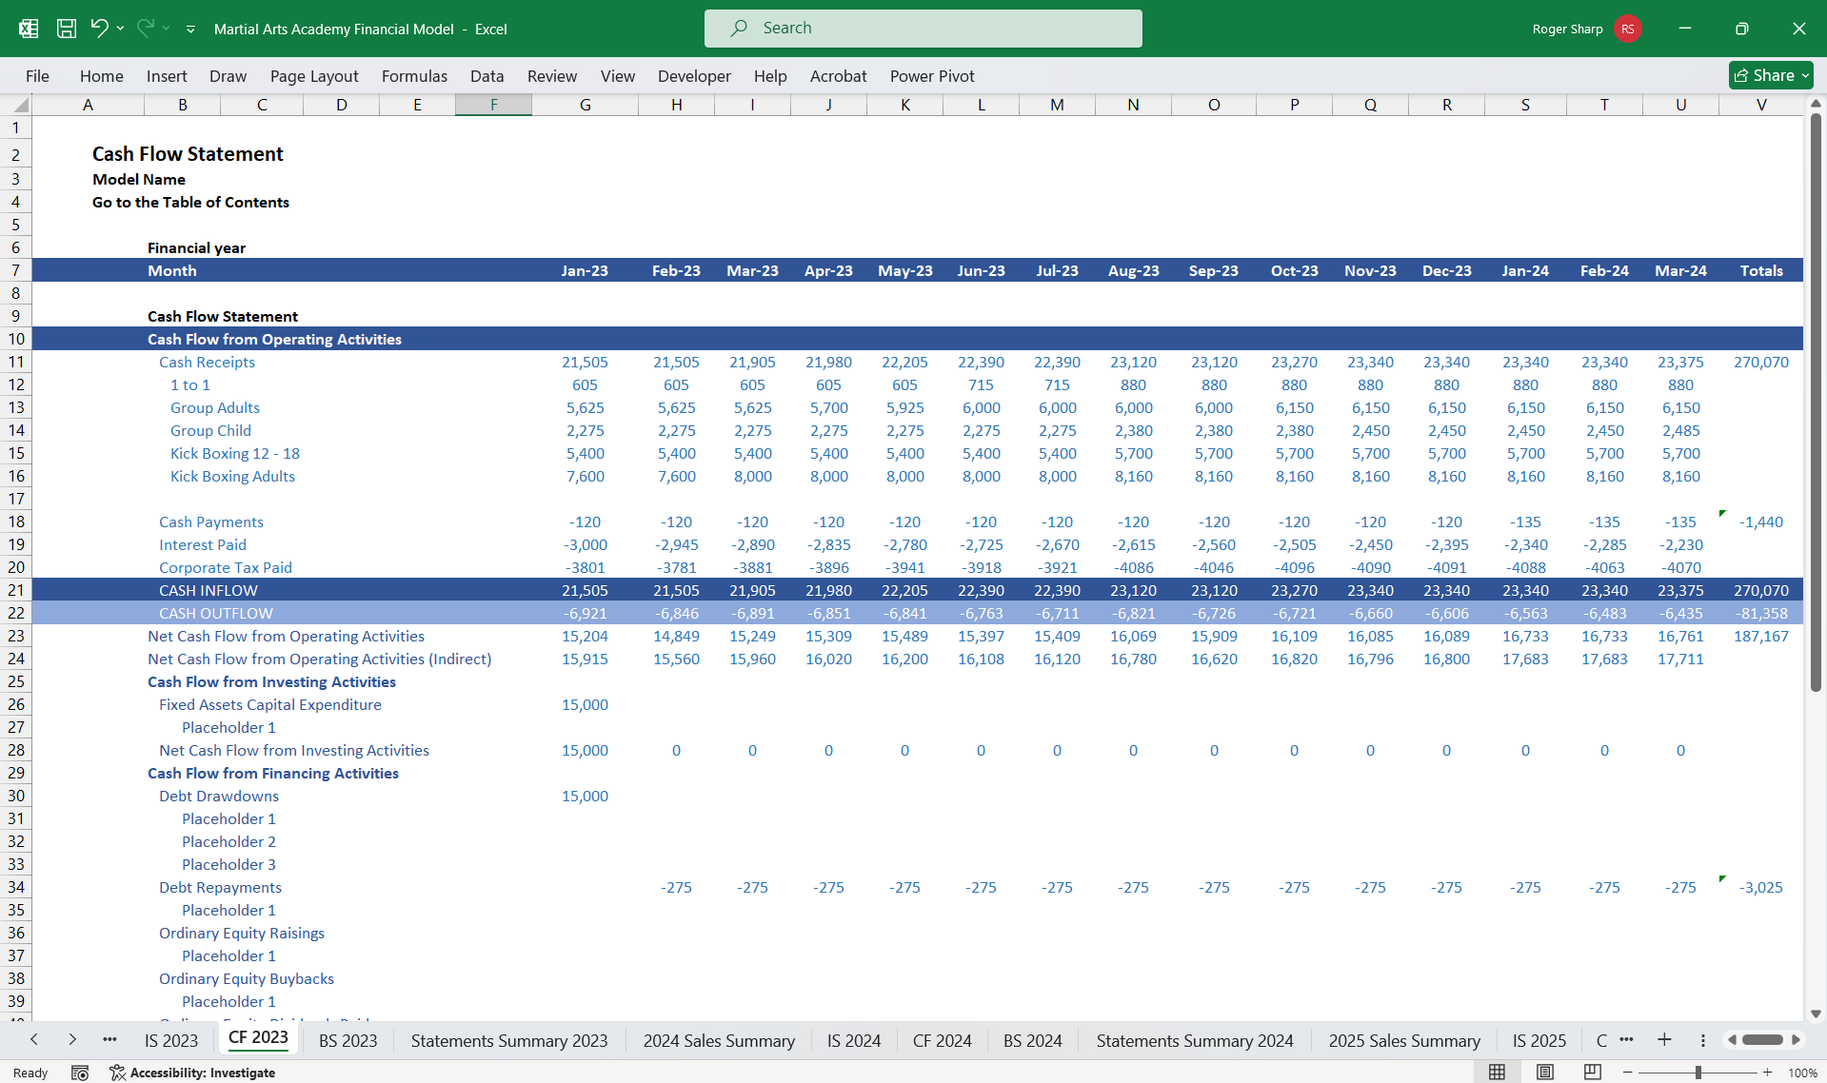Open Roger Sharp account avatar

click(1628, 29)
